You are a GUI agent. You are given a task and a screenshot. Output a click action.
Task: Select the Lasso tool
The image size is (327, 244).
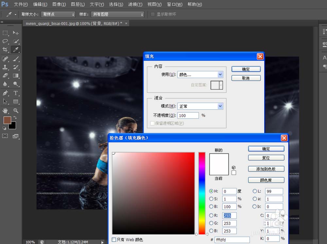pyautogui.click(x=5, y=41)
